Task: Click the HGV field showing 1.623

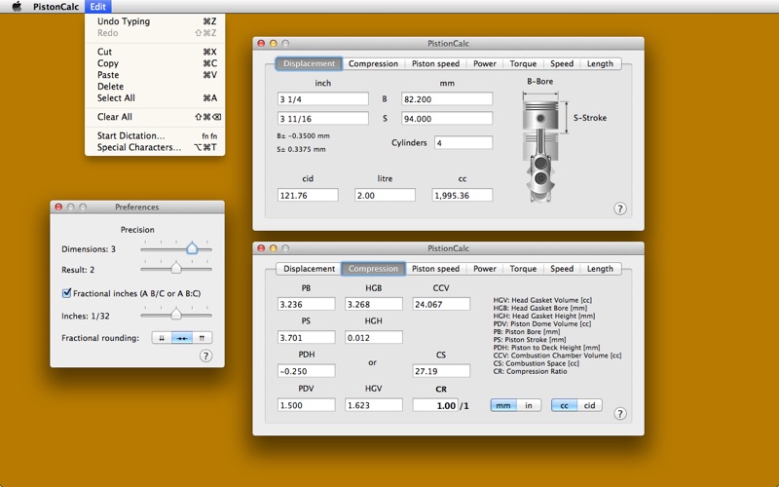Action: point(374,405)
